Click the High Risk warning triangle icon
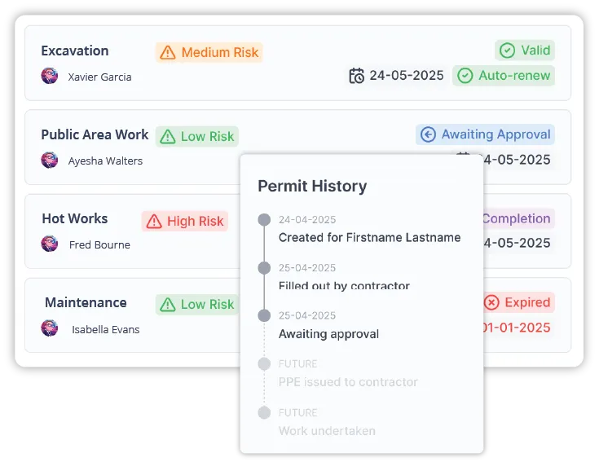The width and height of the screenshot is (599, 462). (x=154, y=222)
